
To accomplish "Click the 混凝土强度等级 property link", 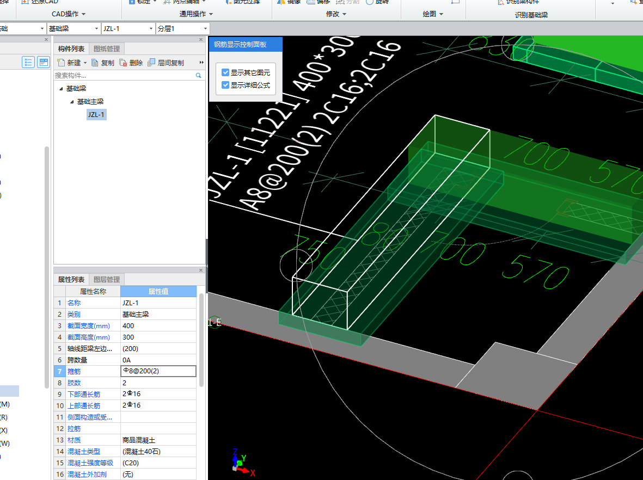I will coord(90,463).
